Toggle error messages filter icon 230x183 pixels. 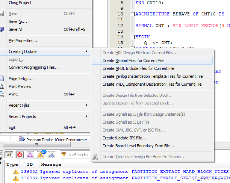click(20, 155)
